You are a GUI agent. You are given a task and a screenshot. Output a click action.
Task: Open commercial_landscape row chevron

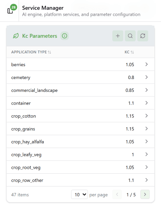[x=147, y=90]
